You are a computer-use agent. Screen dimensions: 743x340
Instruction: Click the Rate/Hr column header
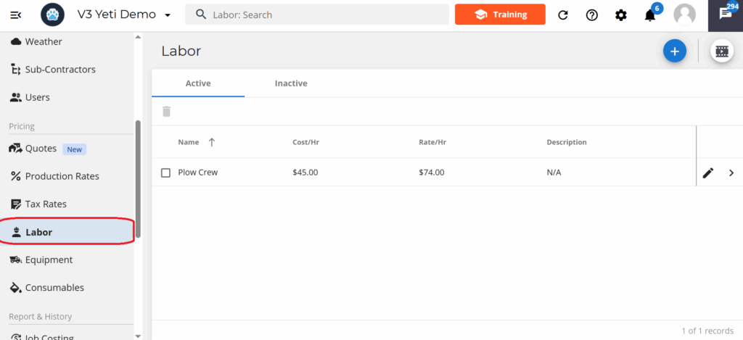pyautogui.click(x=432, y=142)
